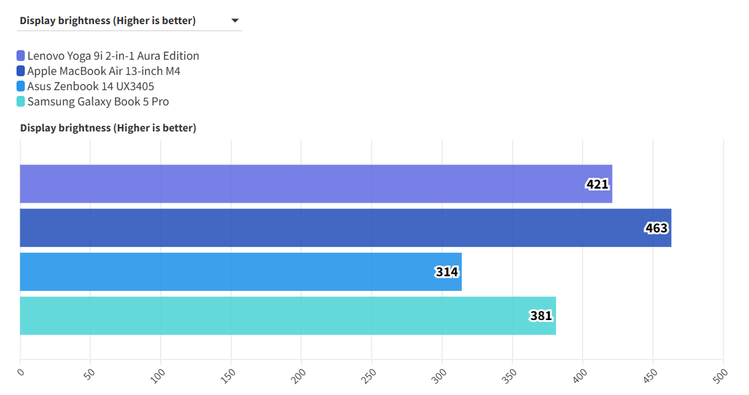This screenshot has height=395, width=749.
Task: Click the Lenovo Yoga 9i legend color swatch
Action: coord(21,56)
